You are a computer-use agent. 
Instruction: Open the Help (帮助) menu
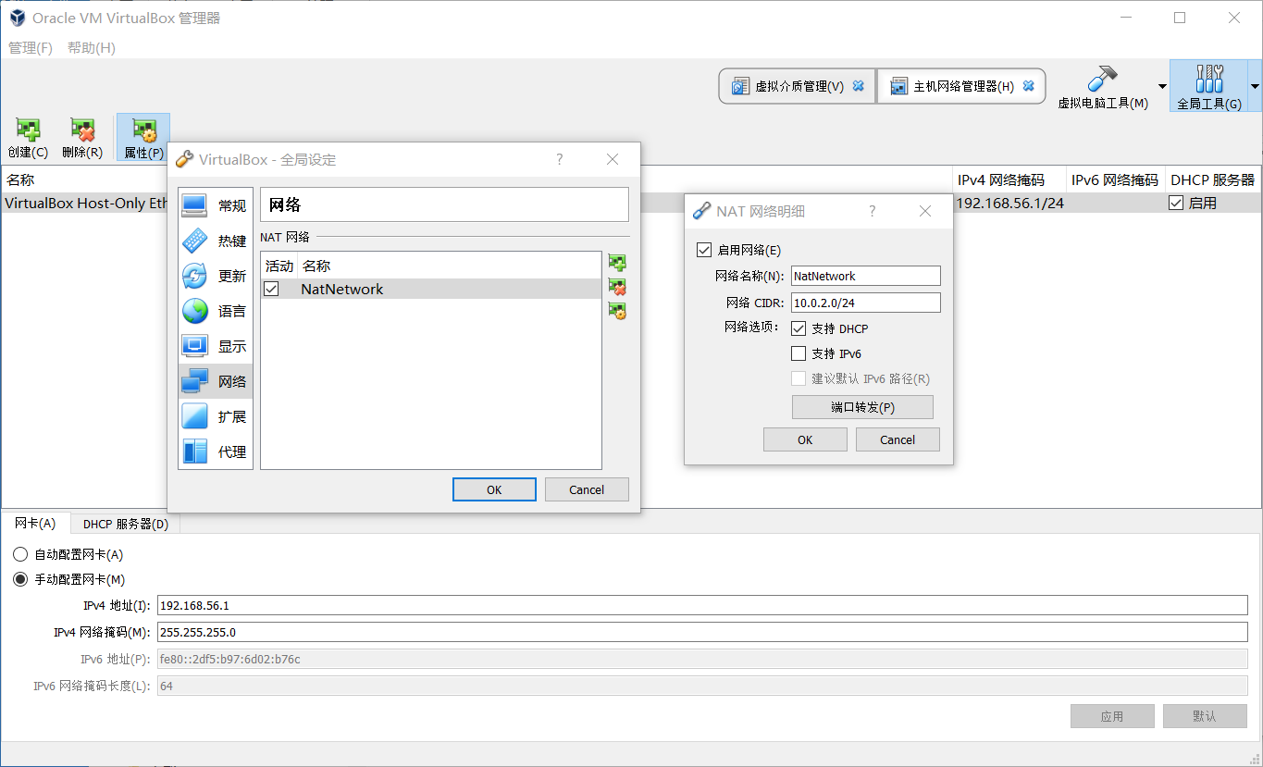pos(92,47)
